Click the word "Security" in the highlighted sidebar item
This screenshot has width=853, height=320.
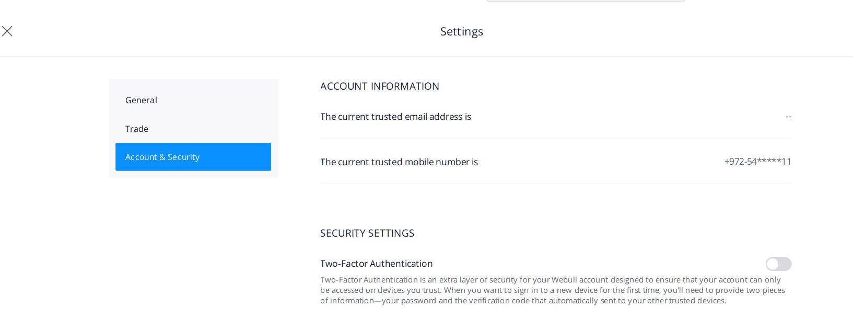point(183,157)
